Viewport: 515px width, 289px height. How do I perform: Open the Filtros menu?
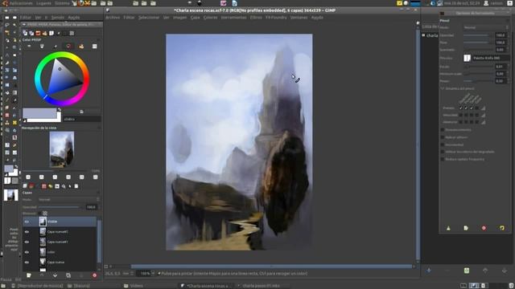[256, 18]
